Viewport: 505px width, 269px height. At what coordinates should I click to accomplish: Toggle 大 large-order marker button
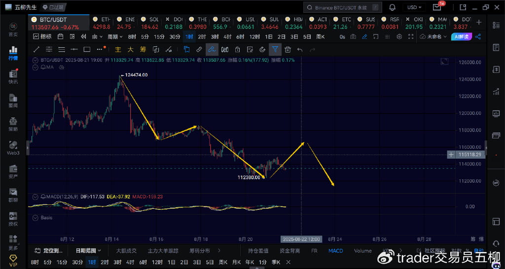(x=130, y=50)
